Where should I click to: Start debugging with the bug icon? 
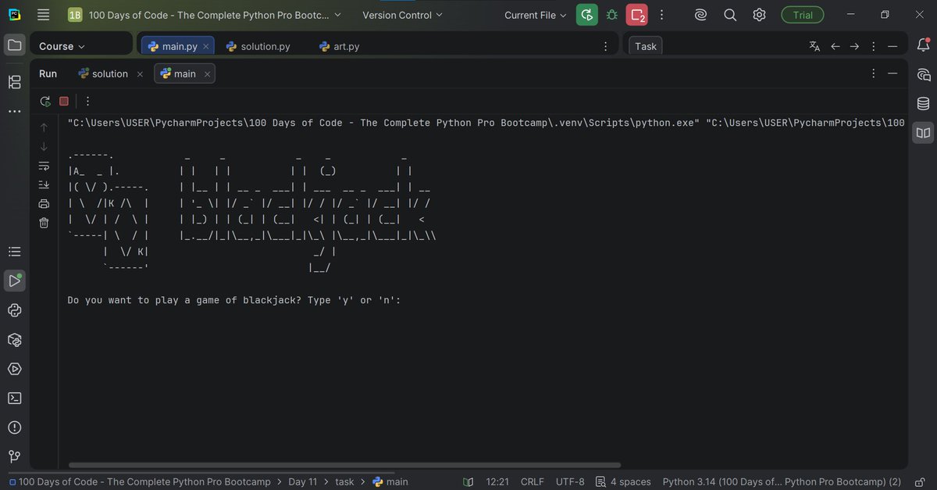click(611, 14)
